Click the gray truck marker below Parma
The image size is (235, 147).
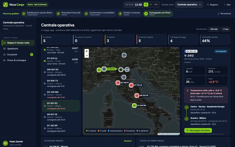pos(124,77)
